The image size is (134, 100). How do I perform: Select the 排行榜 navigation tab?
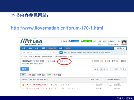point(68,48)
